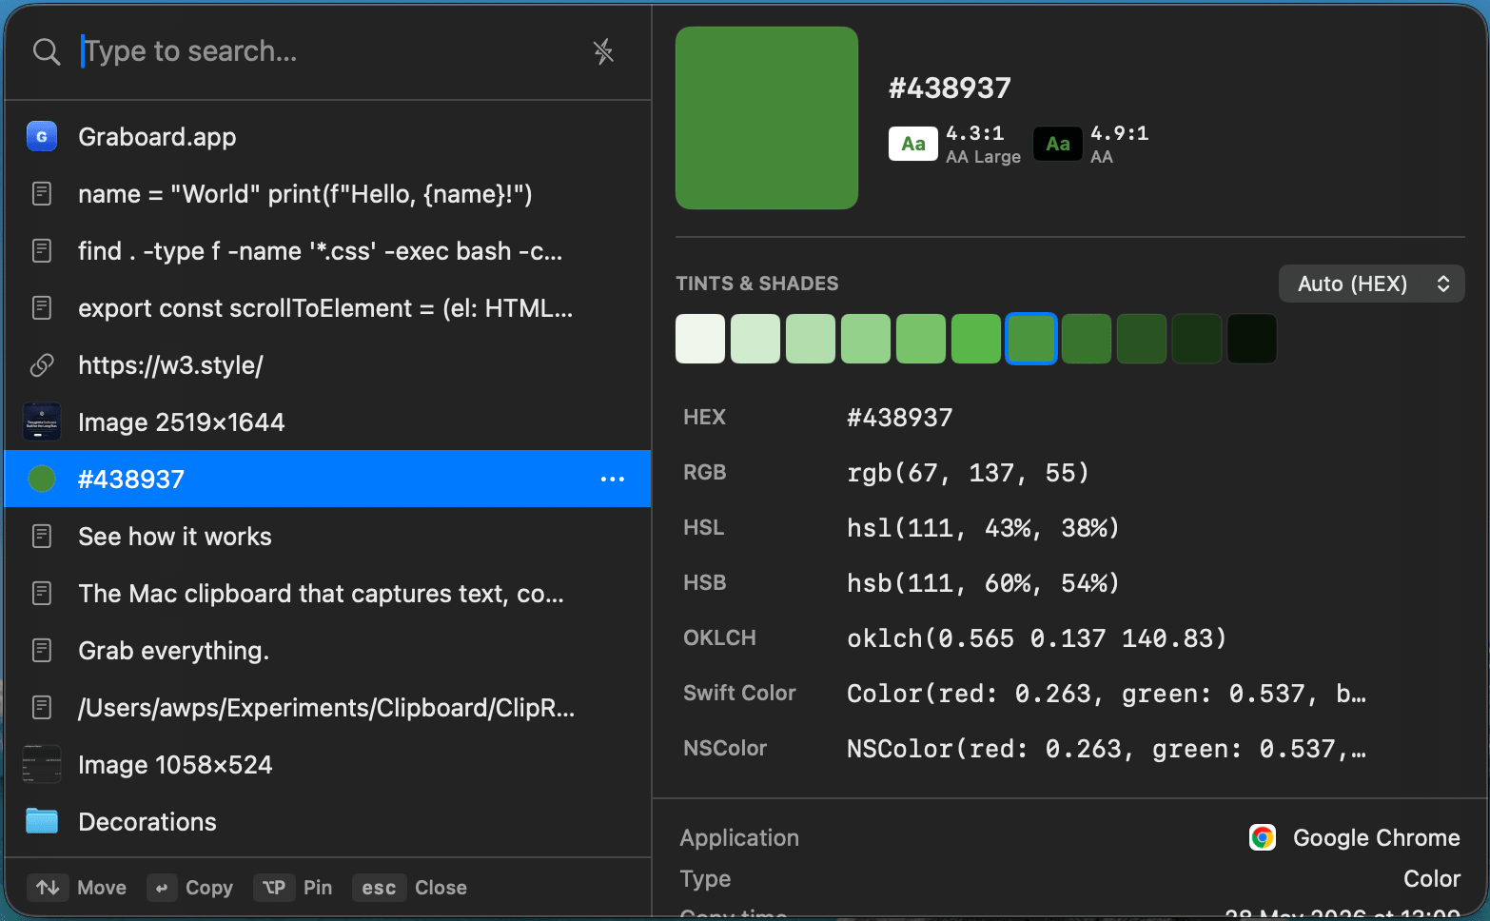The height and width of the screenshot is (921, 1490).
Task: Select the third light green tint swatch
Action: pos(811,339)
